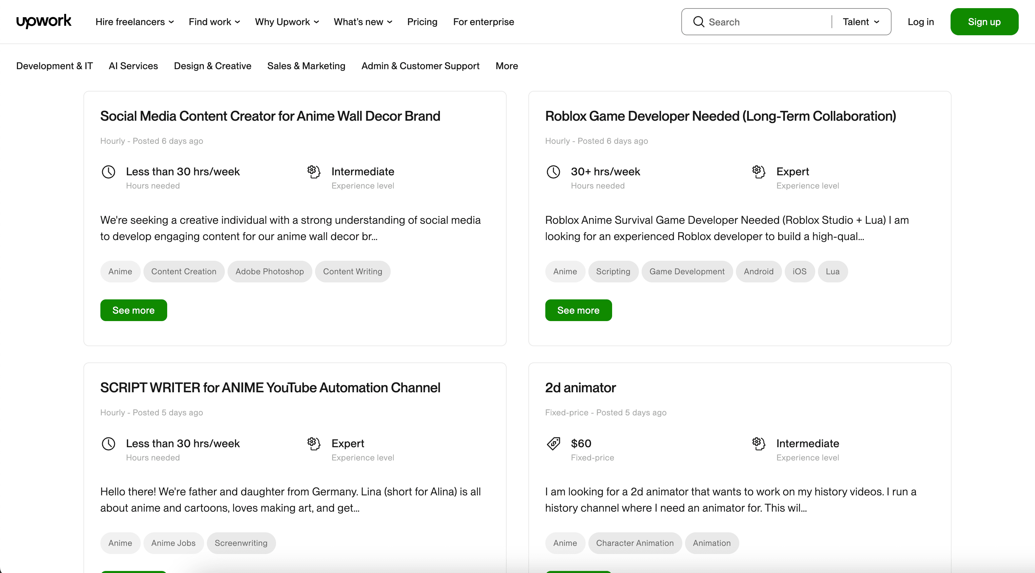The width and height of the screenshot is (1035, 573).
Task: Click the Sign up button
Action: point(984,22)
